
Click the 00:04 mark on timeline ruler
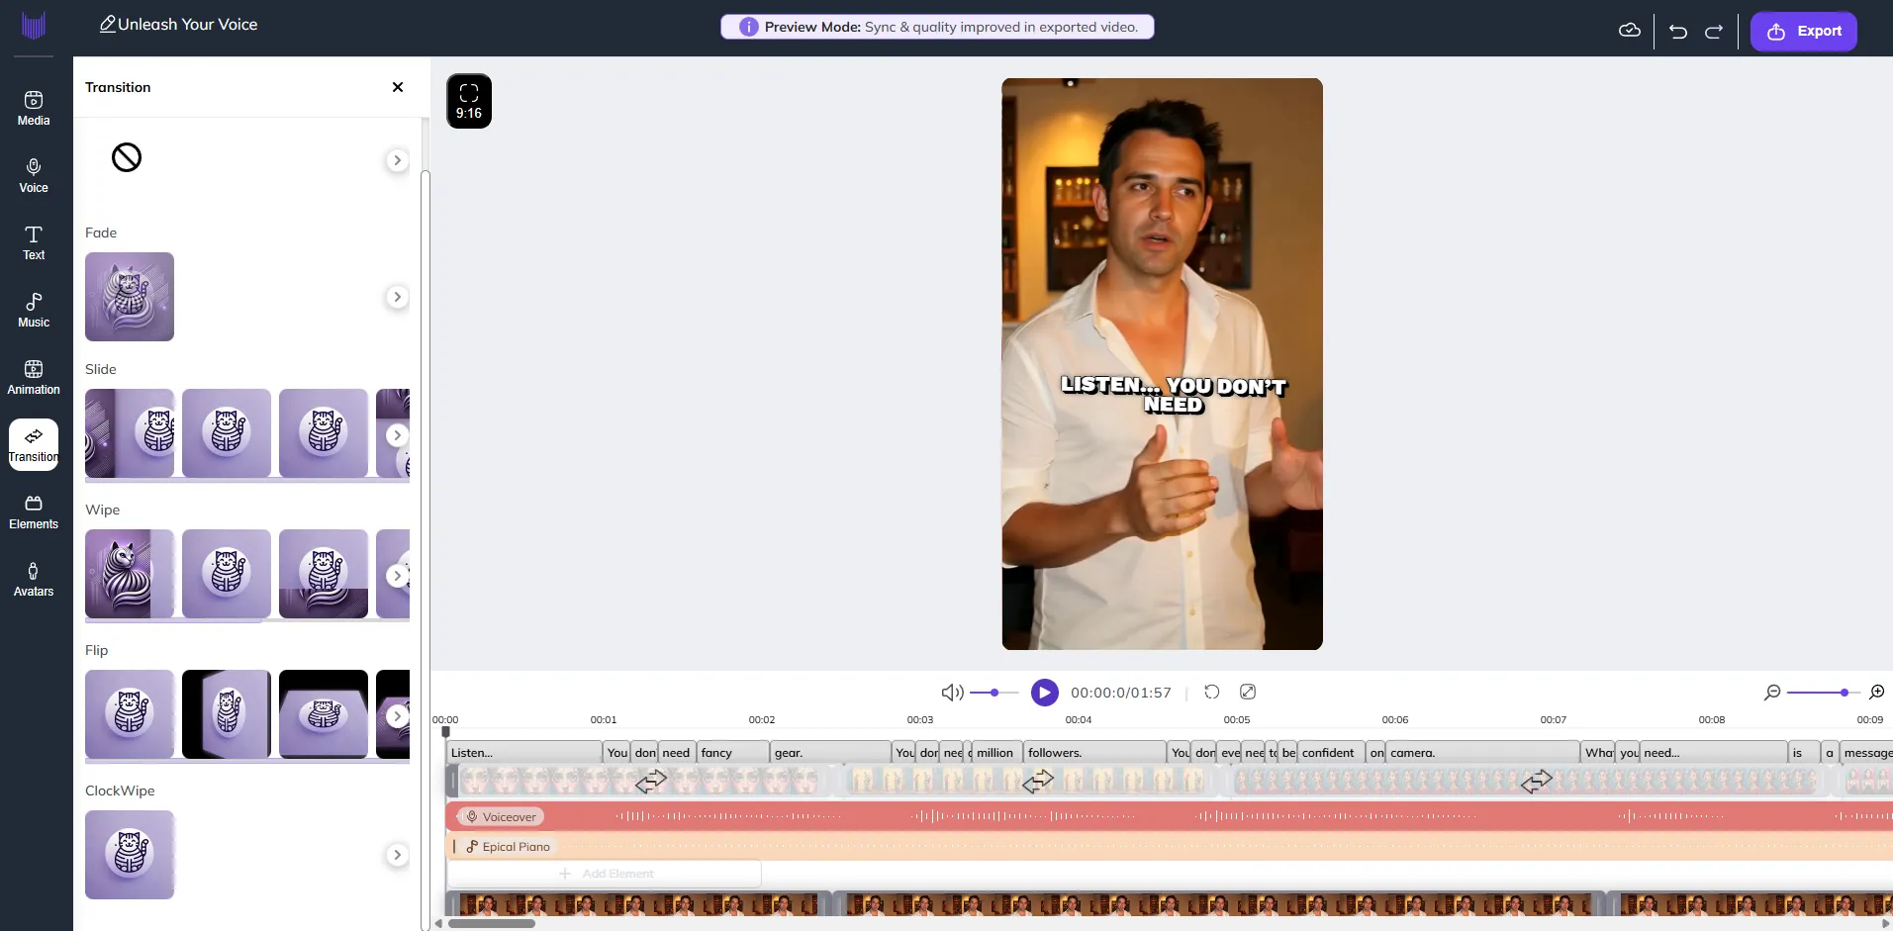[x=1079, y=719]
